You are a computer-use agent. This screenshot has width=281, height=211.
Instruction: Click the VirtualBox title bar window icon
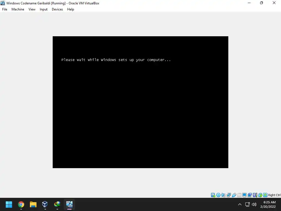pos(3,3)
